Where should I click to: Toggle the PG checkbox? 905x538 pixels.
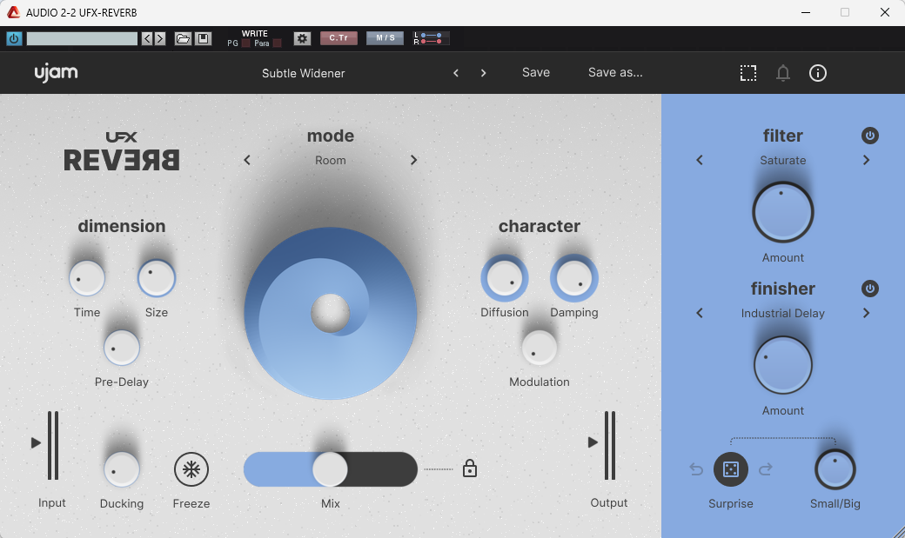(246, 43)
